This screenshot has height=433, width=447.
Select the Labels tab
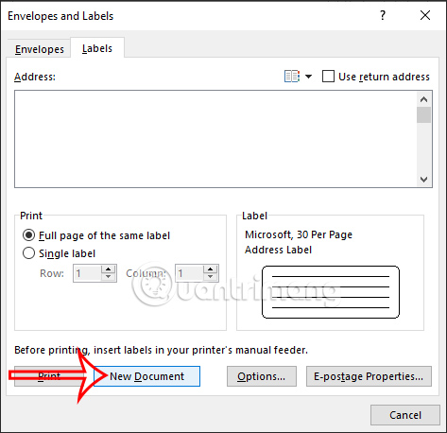(97, 48)
